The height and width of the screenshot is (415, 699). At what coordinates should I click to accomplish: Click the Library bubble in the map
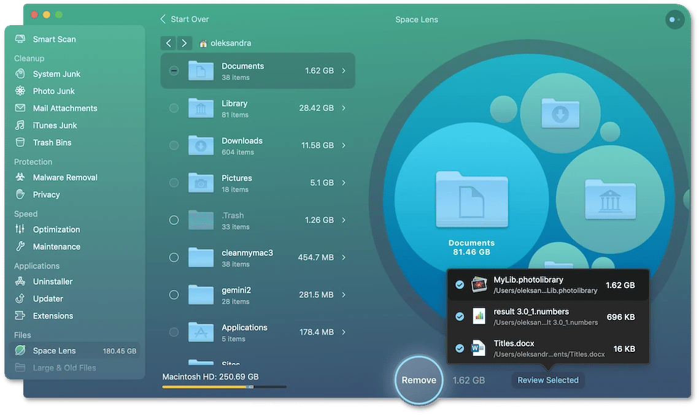click(x=610, y=199)
